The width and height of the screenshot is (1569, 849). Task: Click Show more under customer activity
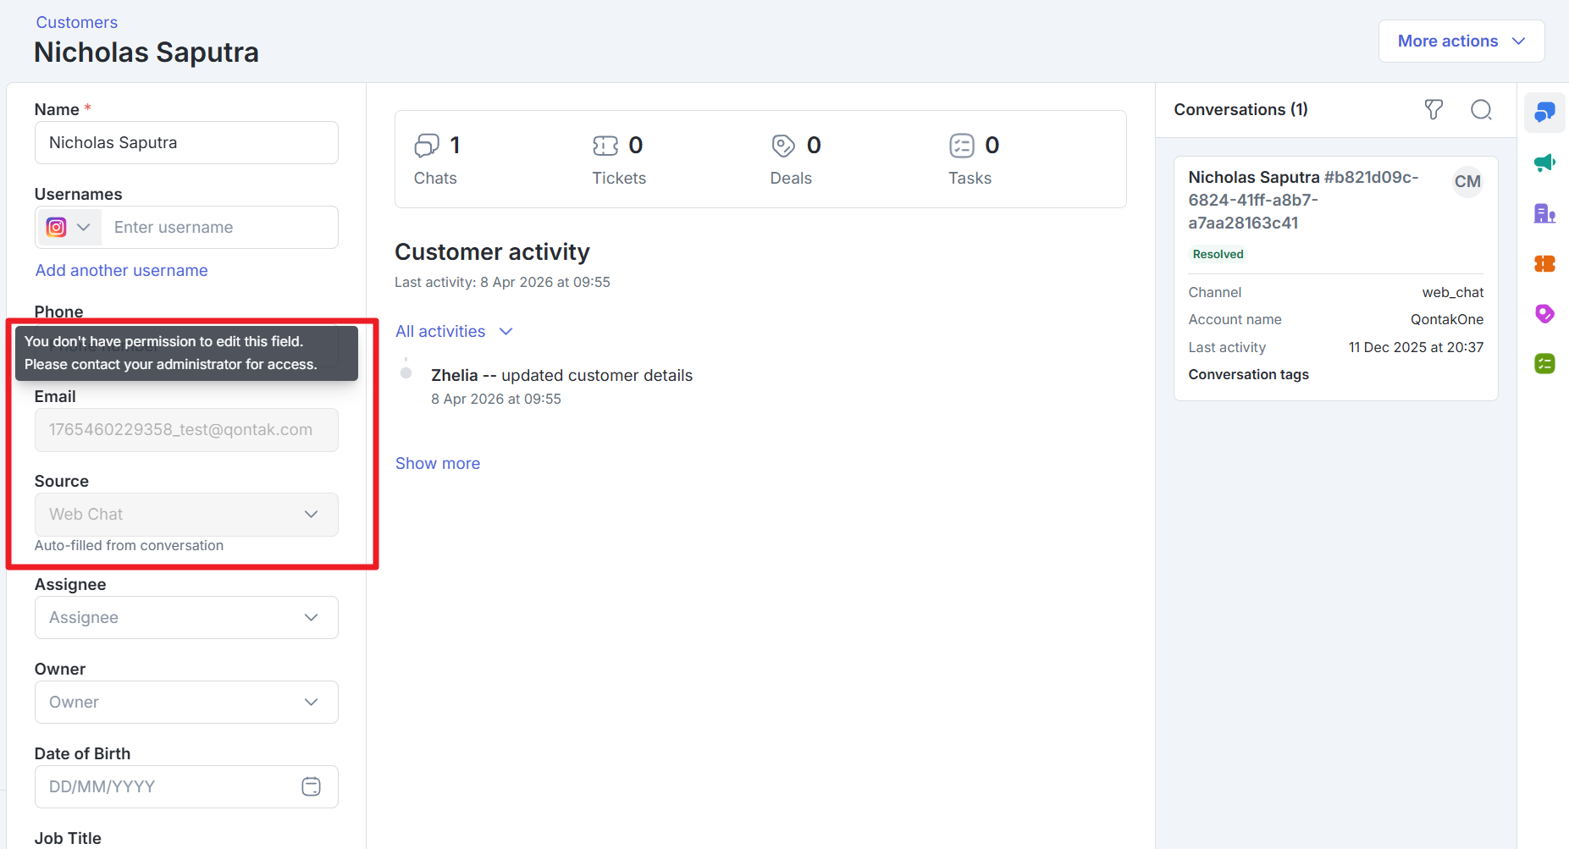(437, 464)
